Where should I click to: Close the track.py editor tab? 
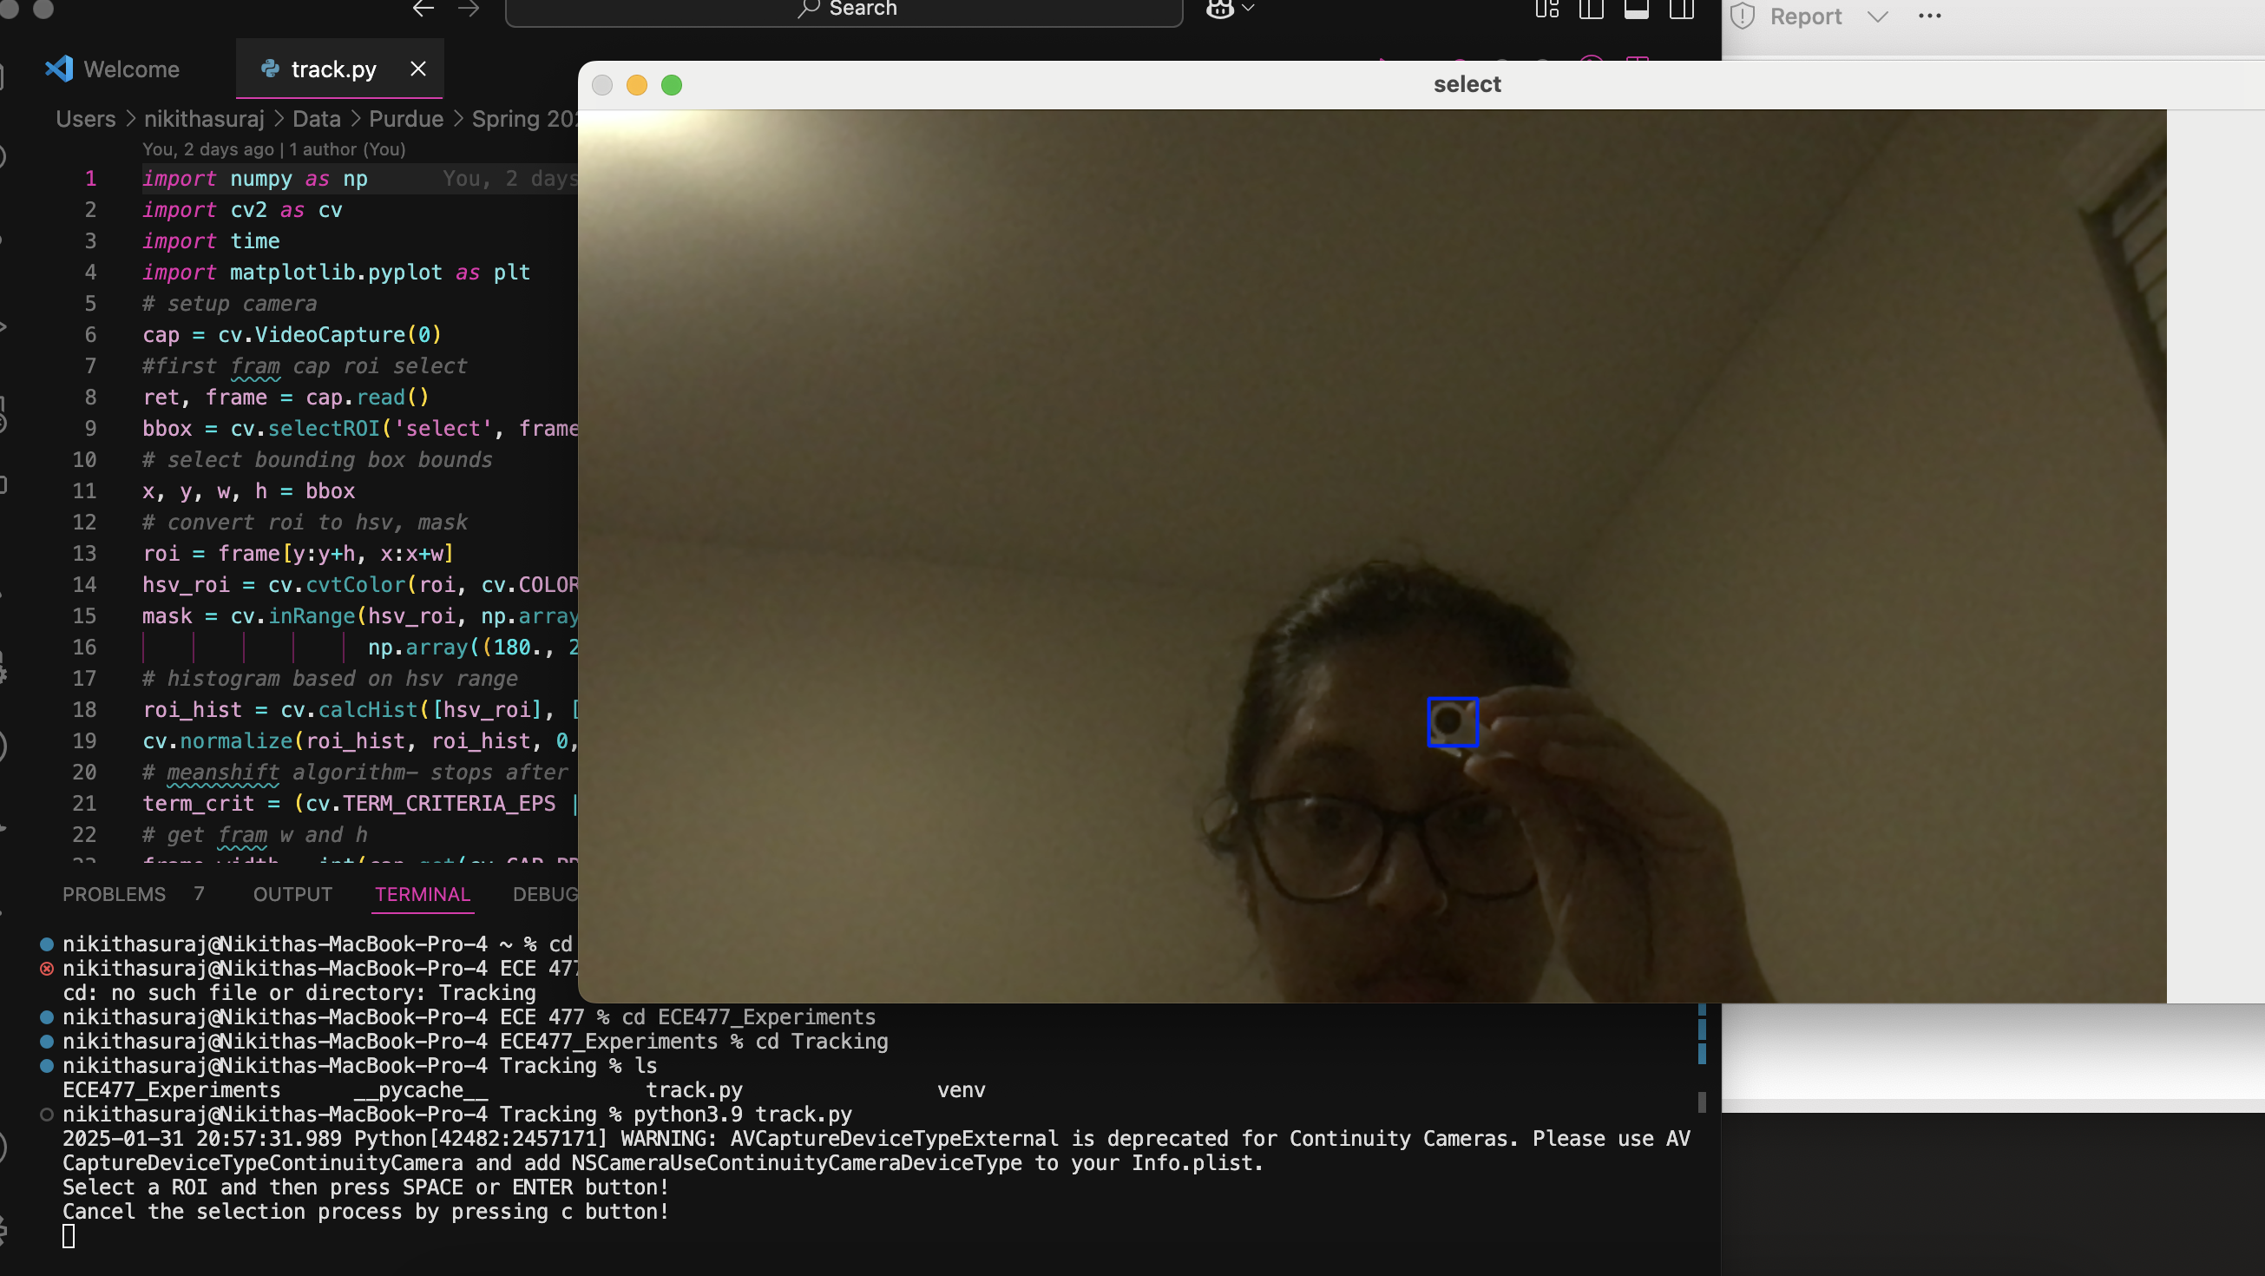418,69
